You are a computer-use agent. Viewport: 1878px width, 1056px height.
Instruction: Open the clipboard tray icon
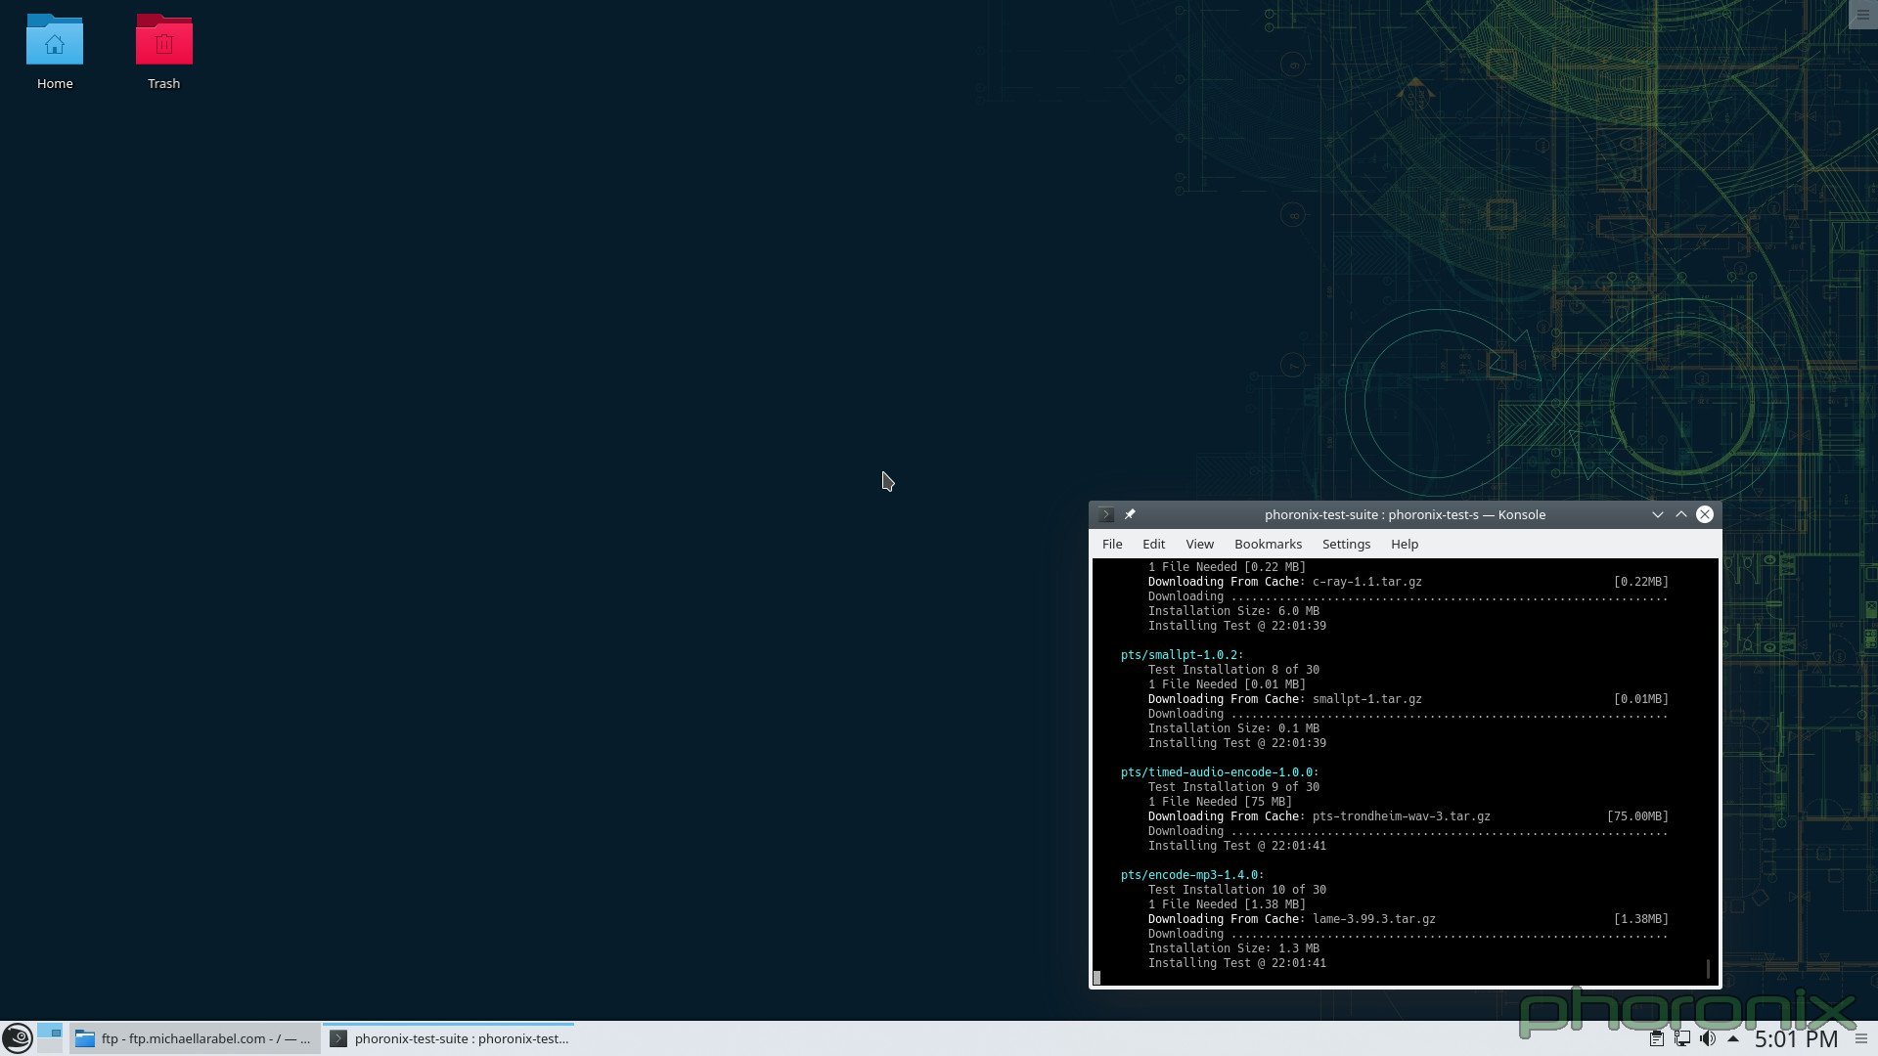[1656, 1038]
